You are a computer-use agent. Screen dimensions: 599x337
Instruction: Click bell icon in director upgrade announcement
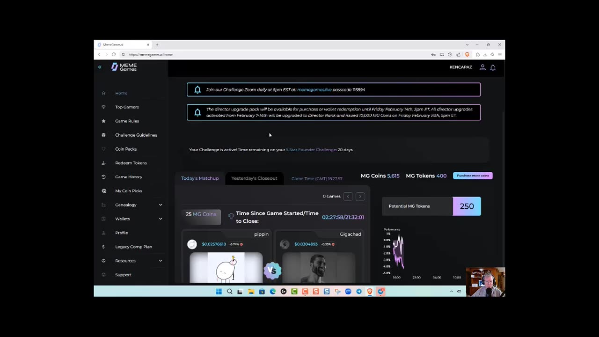[197, 112]
